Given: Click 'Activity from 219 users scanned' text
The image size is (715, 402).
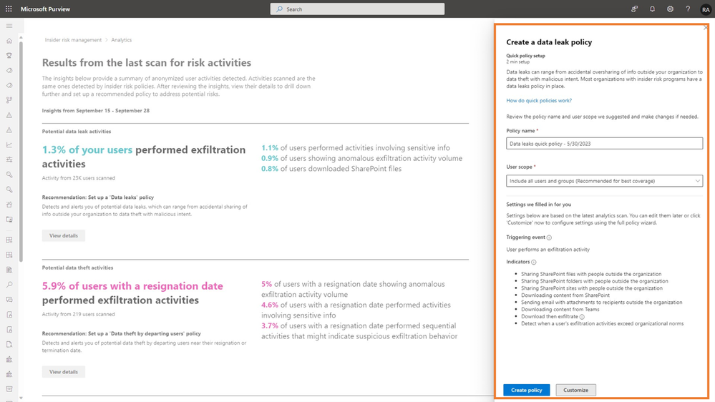Looking at the screenshot, I should click(x=79, y=315).
